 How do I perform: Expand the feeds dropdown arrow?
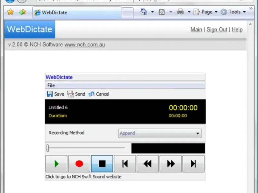click(171, 12)
